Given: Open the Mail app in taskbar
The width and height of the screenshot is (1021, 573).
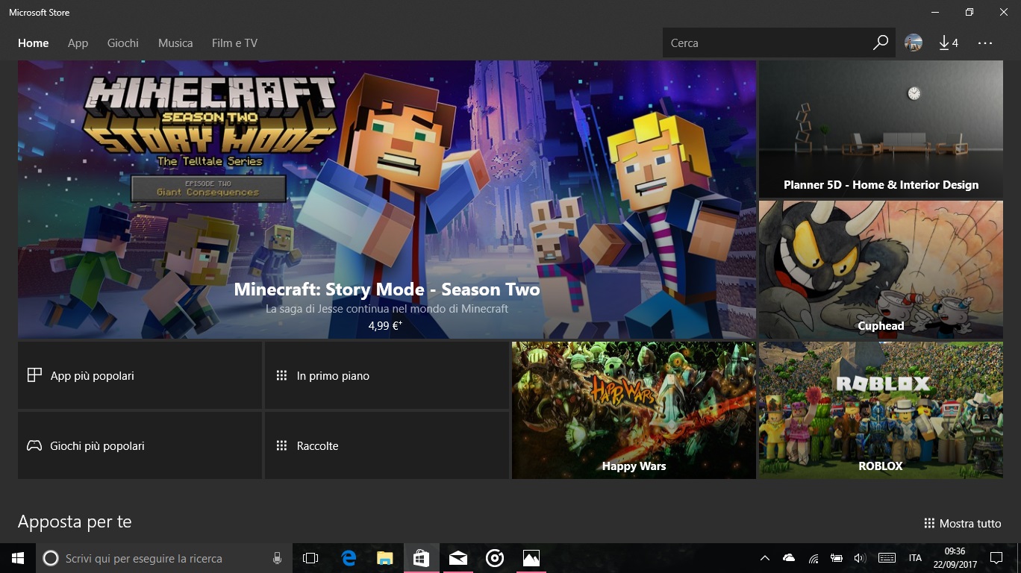Looking at the screenshot, I should point(458,558).
